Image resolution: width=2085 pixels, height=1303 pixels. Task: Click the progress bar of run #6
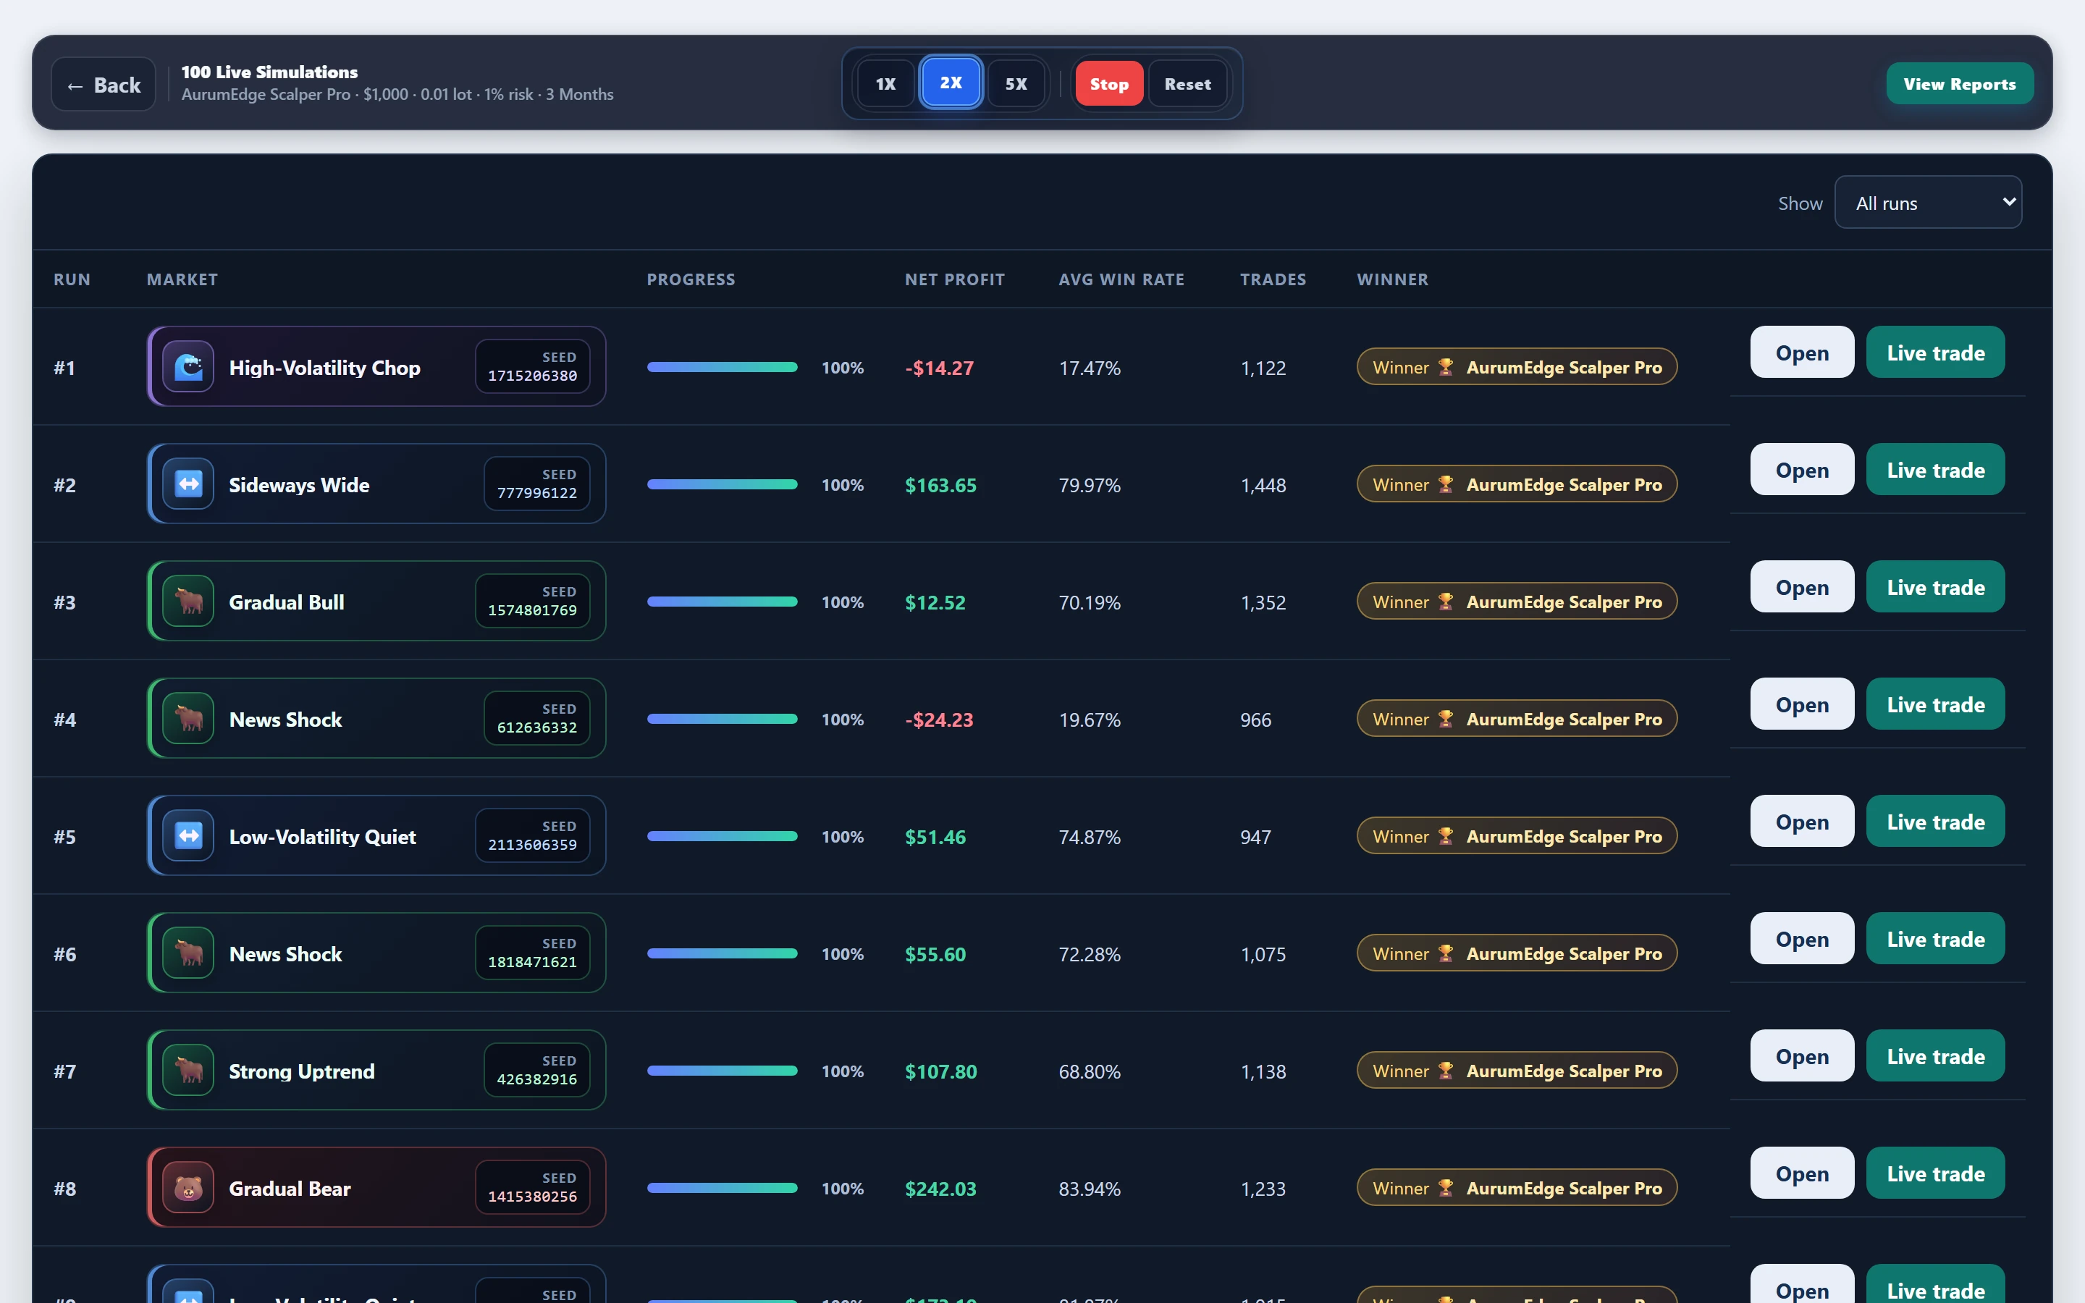722,953
